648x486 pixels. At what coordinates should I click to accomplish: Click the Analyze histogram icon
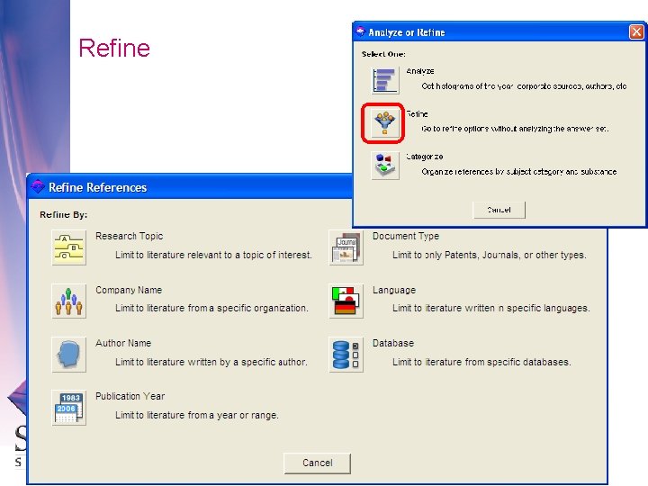pyautogui.click(x=385, y=80)
